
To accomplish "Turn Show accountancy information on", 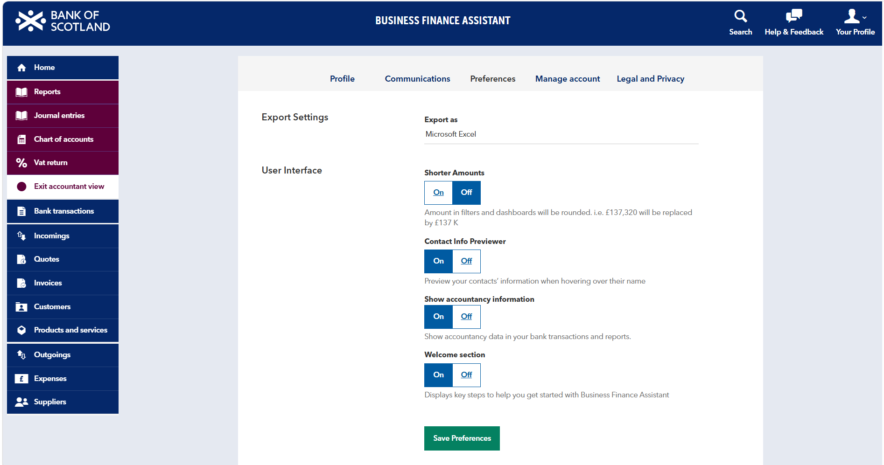I will [x=438, y=317].
